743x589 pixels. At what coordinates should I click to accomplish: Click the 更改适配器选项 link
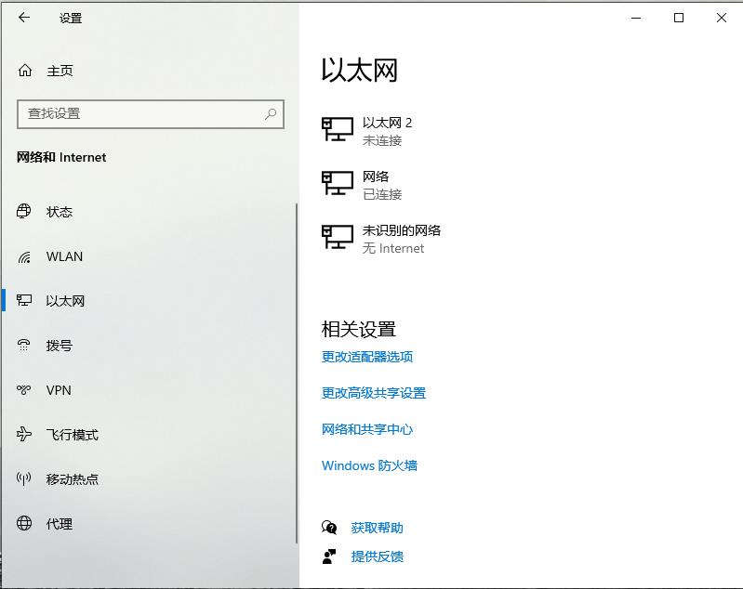tap(367, 357)
